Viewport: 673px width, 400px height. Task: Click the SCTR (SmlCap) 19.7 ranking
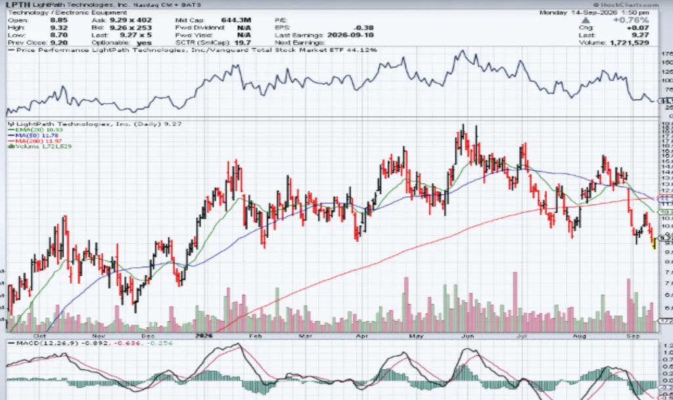pos(213,43)
